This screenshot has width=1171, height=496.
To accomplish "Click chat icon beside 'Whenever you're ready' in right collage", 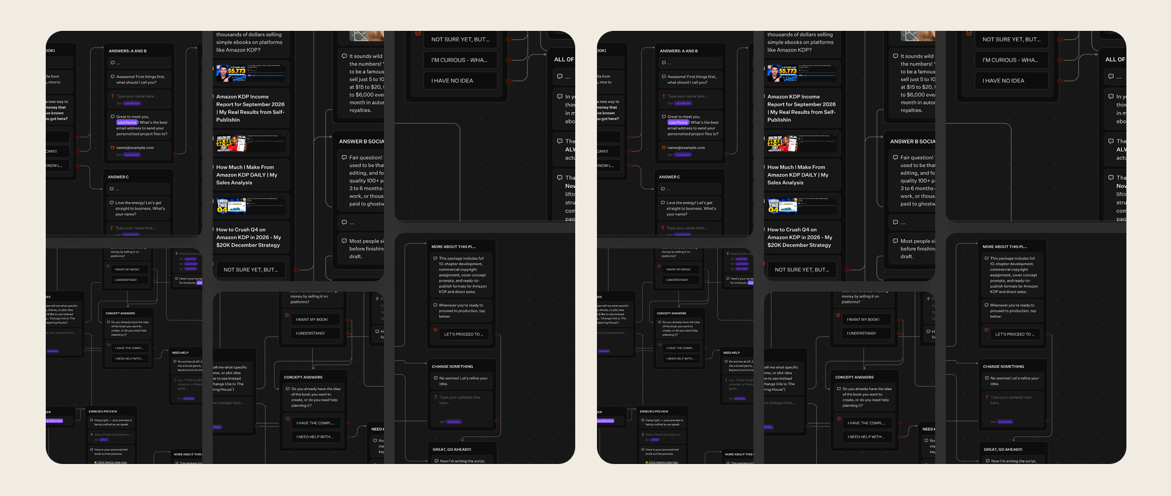I will tap(986, 305).
